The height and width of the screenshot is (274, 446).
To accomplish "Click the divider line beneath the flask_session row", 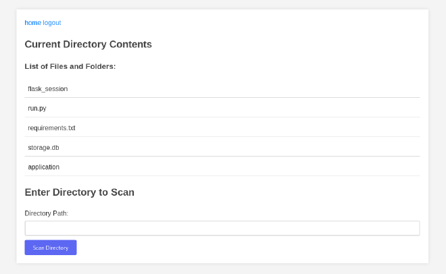I will [222, 97].
